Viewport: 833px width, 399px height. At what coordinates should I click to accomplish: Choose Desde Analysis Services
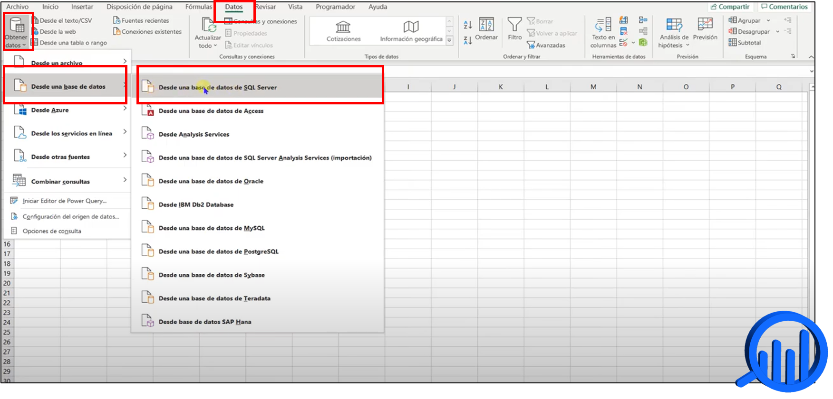click(258, 134)
